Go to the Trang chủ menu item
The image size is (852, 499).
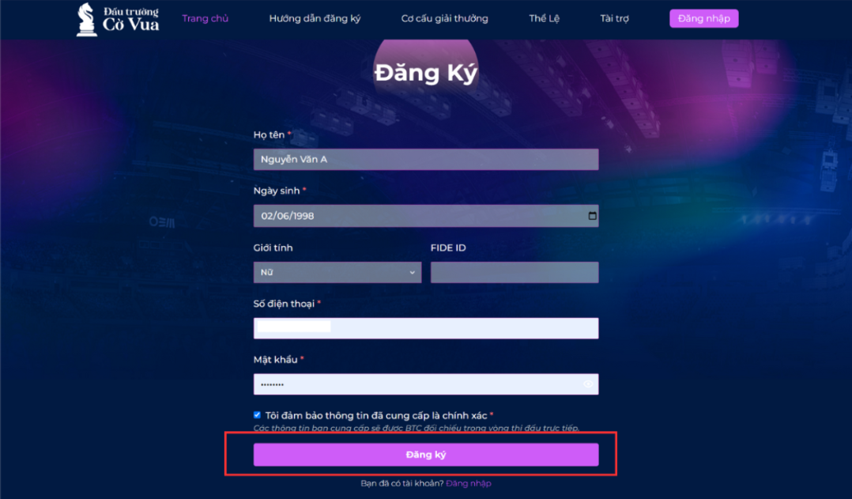(x=205, y=18)
